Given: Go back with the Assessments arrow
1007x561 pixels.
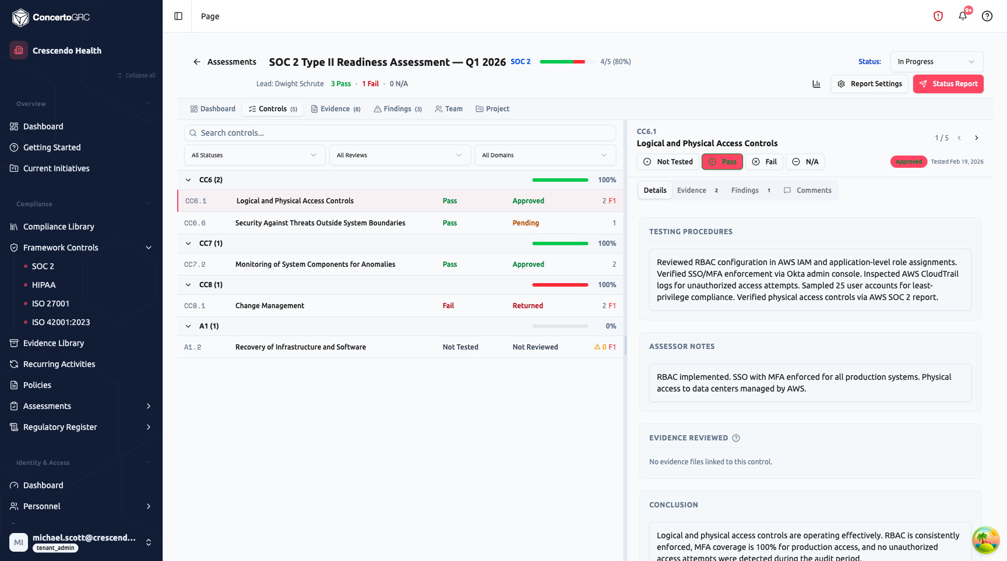Looking at the screenshot, I should point(196,62).
